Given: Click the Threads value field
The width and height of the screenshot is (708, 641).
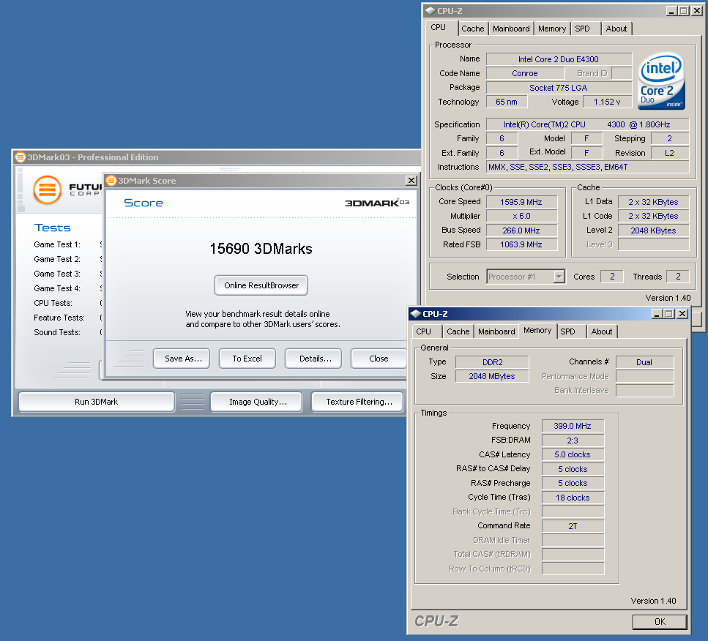Looking at the screenshot, I should point(678,277).
